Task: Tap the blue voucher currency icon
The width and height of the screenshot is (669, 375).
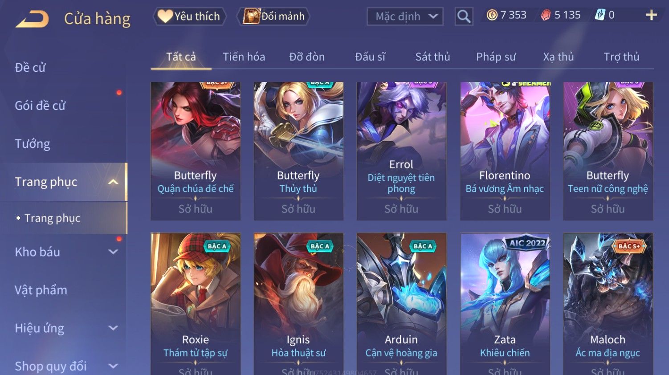Action: 600,15
